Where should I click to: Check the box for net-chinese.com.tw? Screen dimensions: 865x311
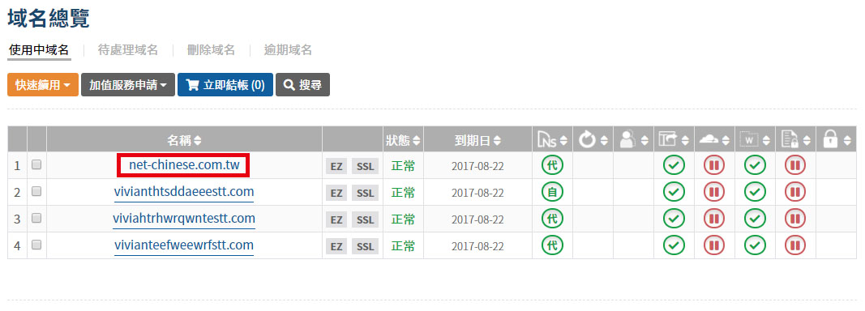coord(36,165)
